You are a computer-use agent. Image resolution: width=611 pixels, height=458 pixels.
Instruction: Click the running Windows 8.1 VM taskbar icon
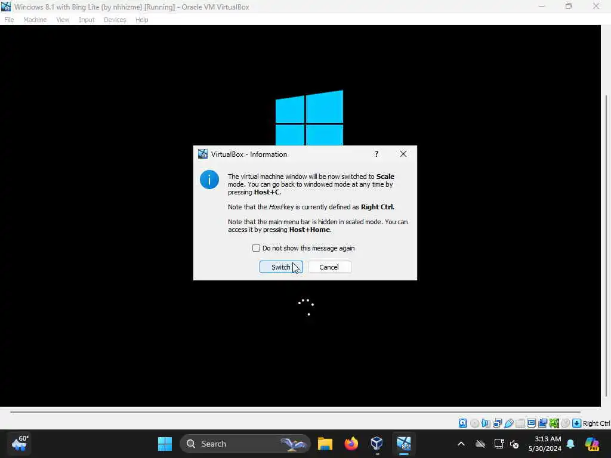point(404,444)
